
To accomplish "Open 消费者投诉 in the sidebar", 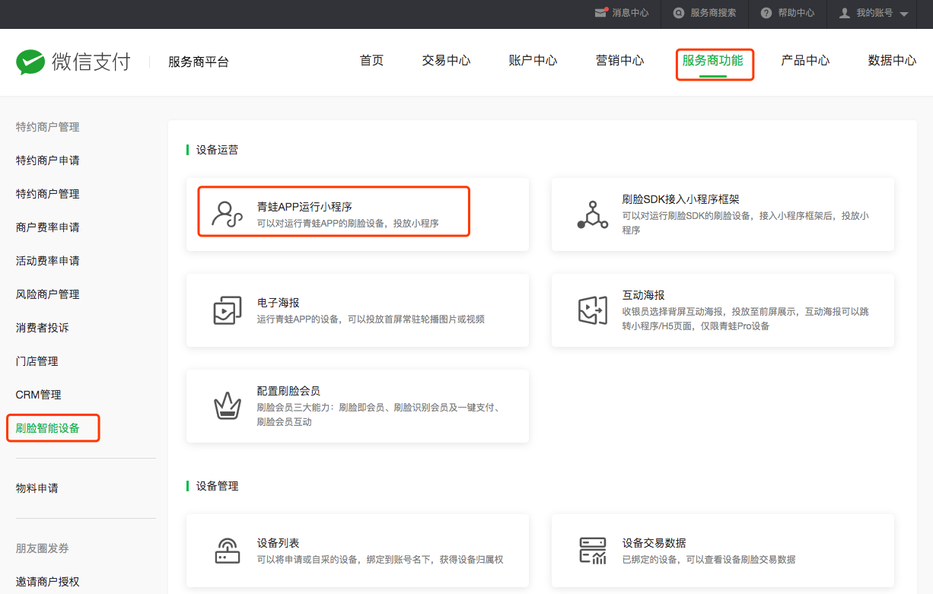I will 42,328.
